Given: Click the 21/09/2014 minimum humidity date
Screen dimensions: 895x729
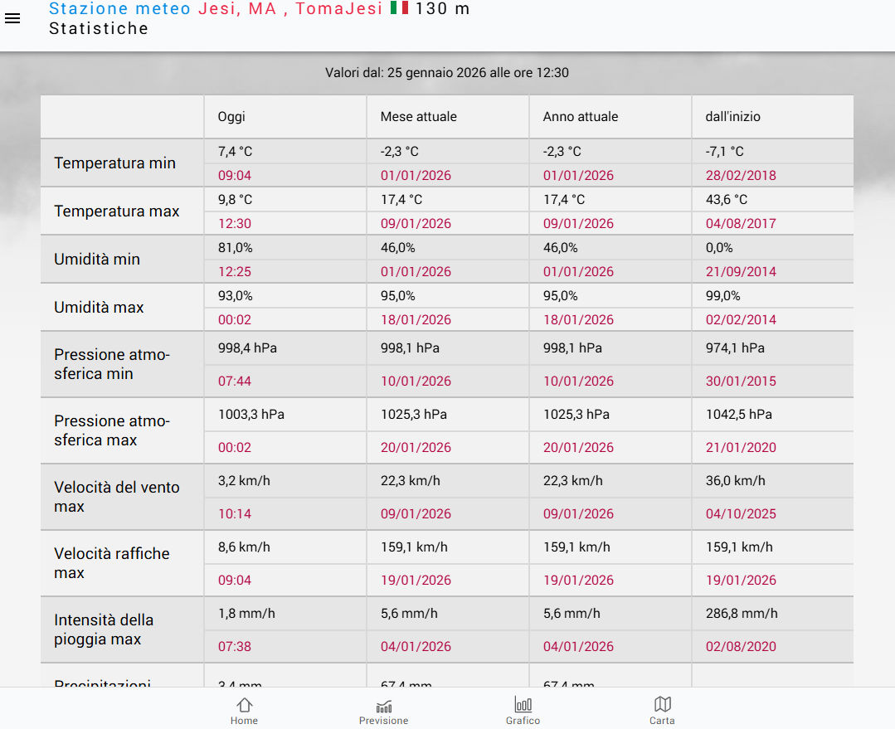Looking at the screenshot, I should click(741, 272).
